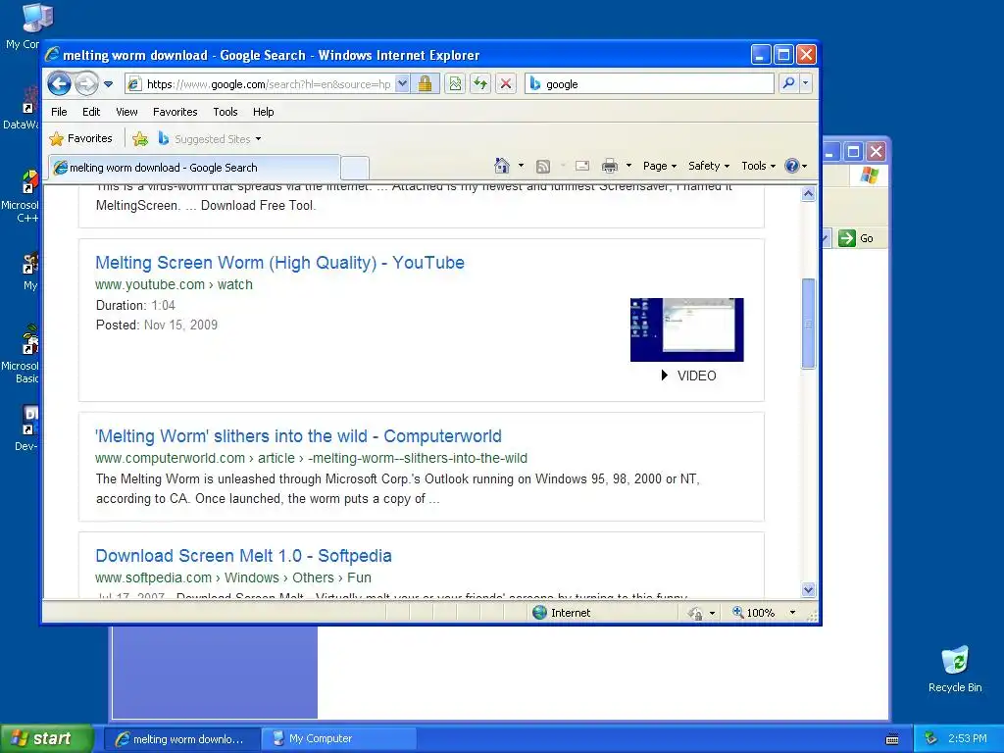Open the Tools command bar menu
The width and height of the screenshot is (1004, 753).
[758, 166]
